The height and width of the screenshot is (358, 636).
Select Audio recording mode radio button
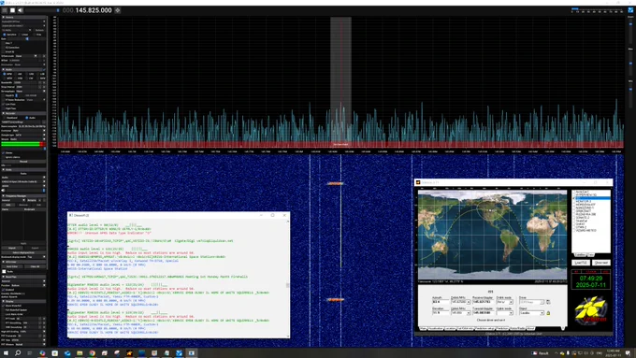(27, 118)
